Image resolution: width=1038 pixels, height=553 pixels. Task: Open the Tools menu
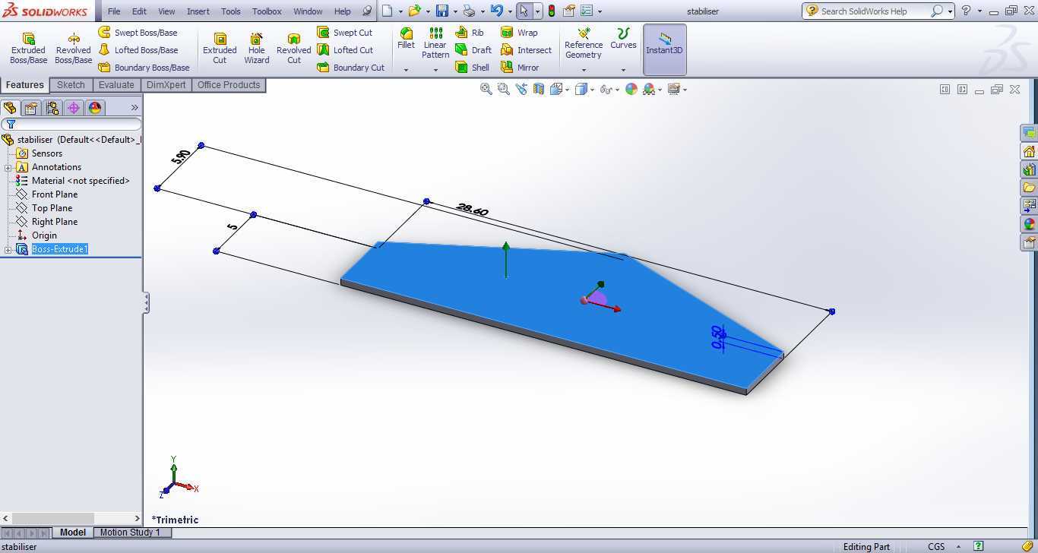(231, 11)
